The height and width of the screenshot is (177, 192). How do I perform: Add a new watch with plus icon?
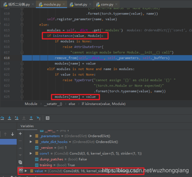point(20,134)
